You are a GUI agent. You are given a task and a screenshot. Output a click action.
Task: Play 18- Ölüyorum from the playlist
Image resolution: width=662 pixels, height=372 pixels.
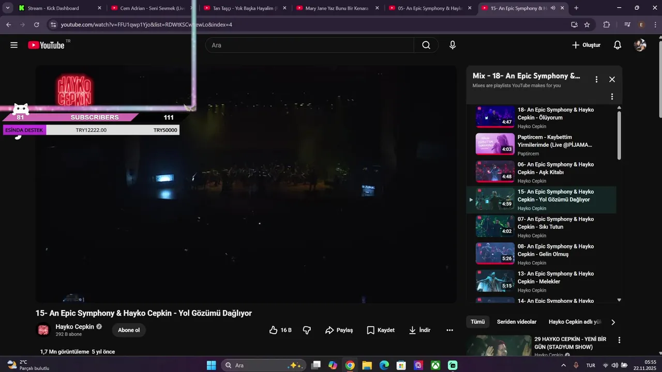(541, 117)
